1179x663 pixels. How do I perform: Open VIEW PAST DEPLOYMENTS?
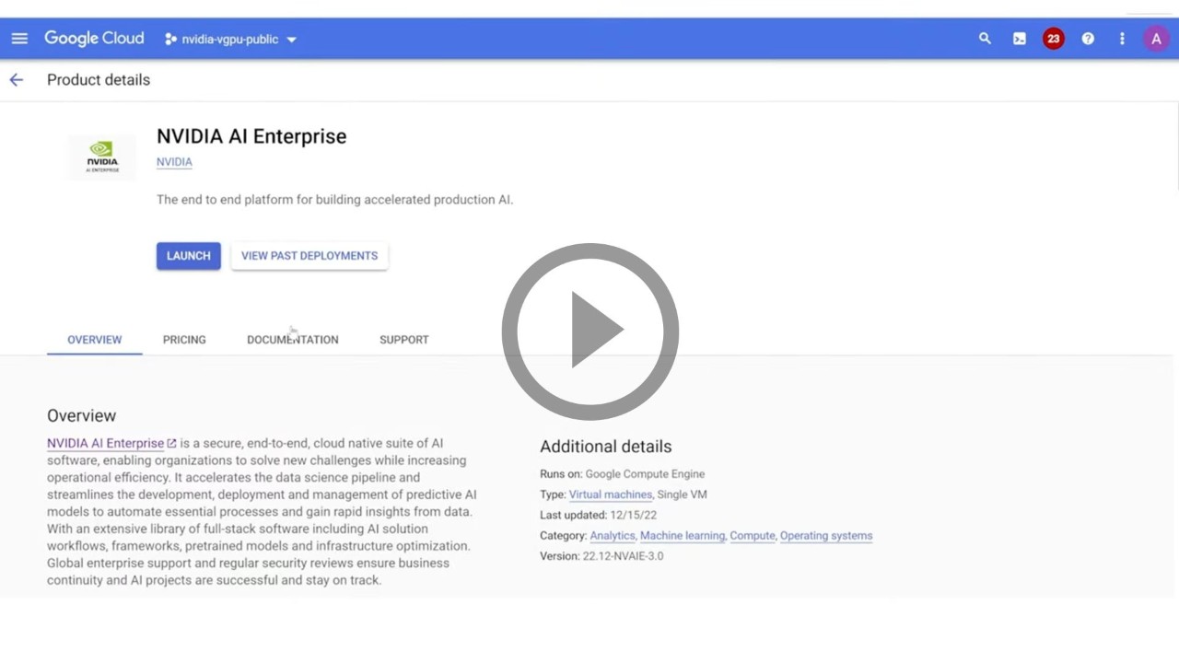click(x=309, y=255)
